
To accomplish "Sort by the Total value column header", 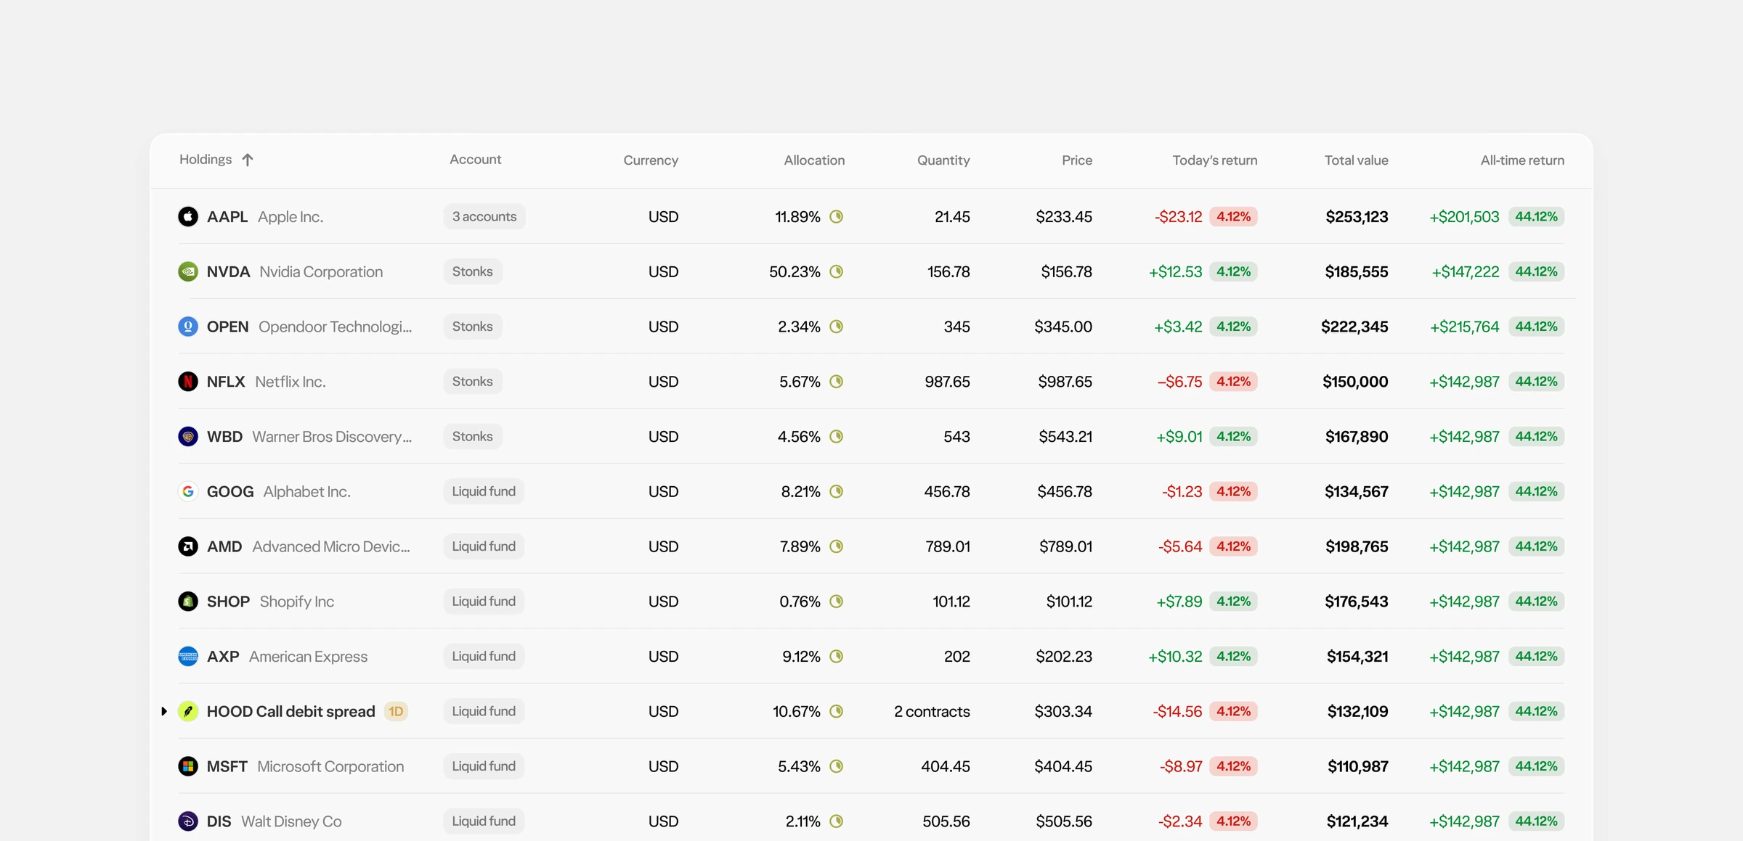I will (1356, 160).
